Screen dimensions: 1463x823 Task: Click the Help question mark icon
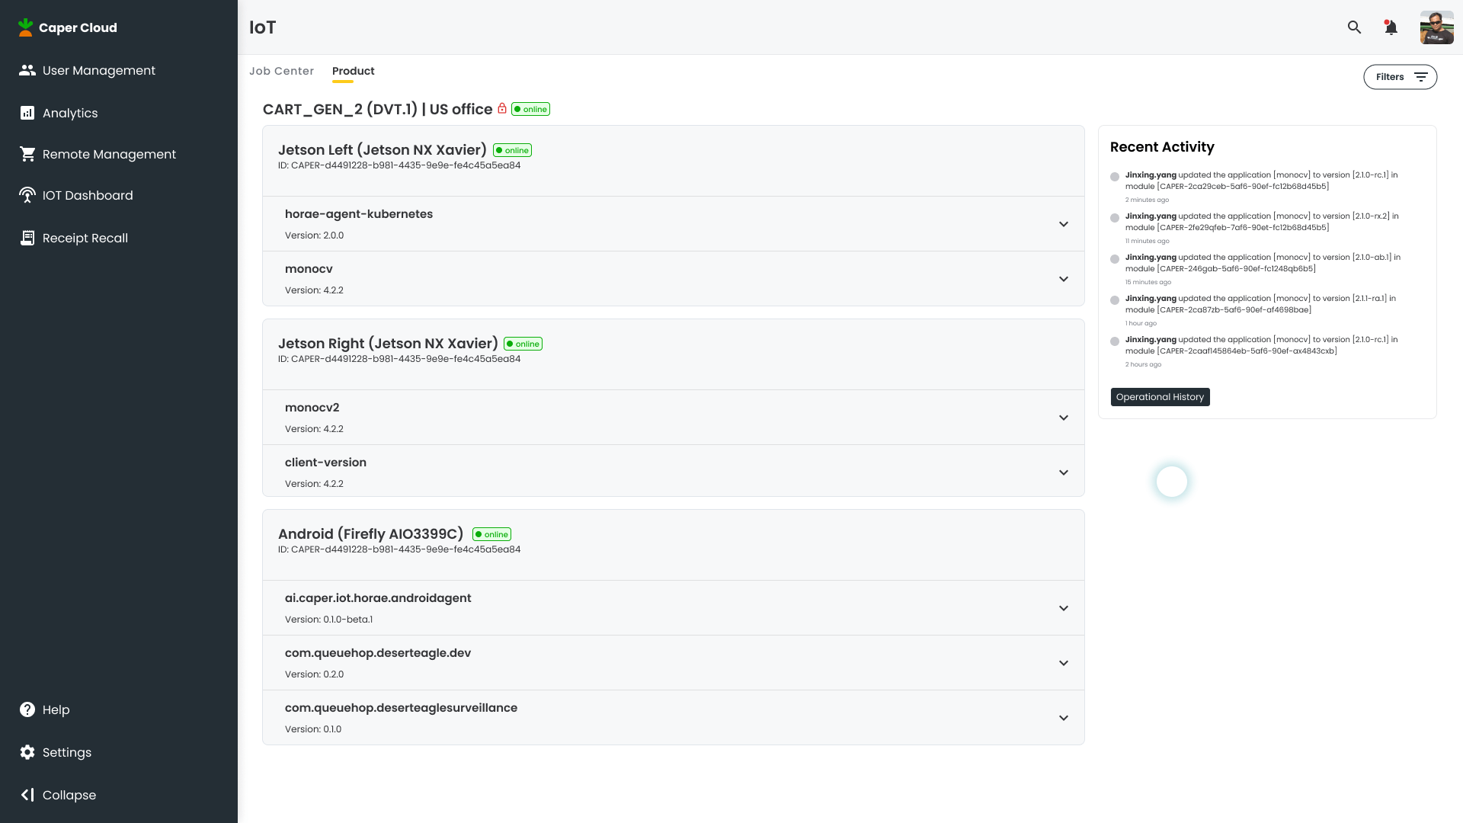click(27, 709)
